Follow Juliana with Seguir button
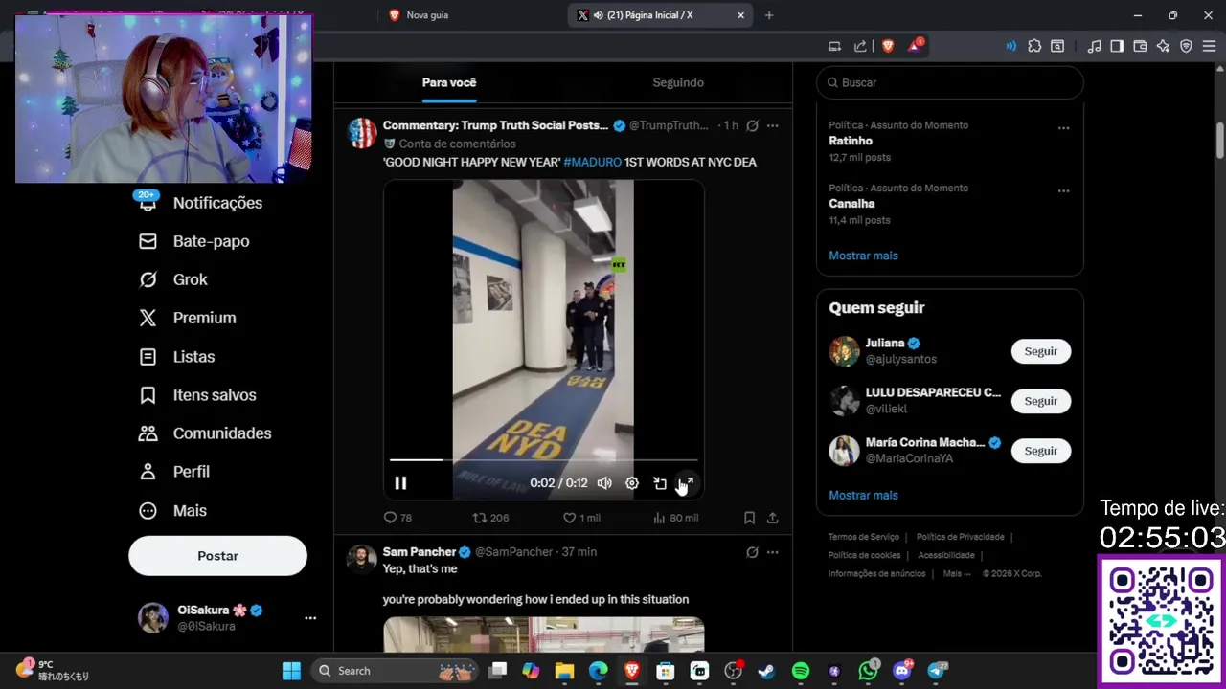The height and width of the screenshot is (689, 1226). pos(1041,351)
